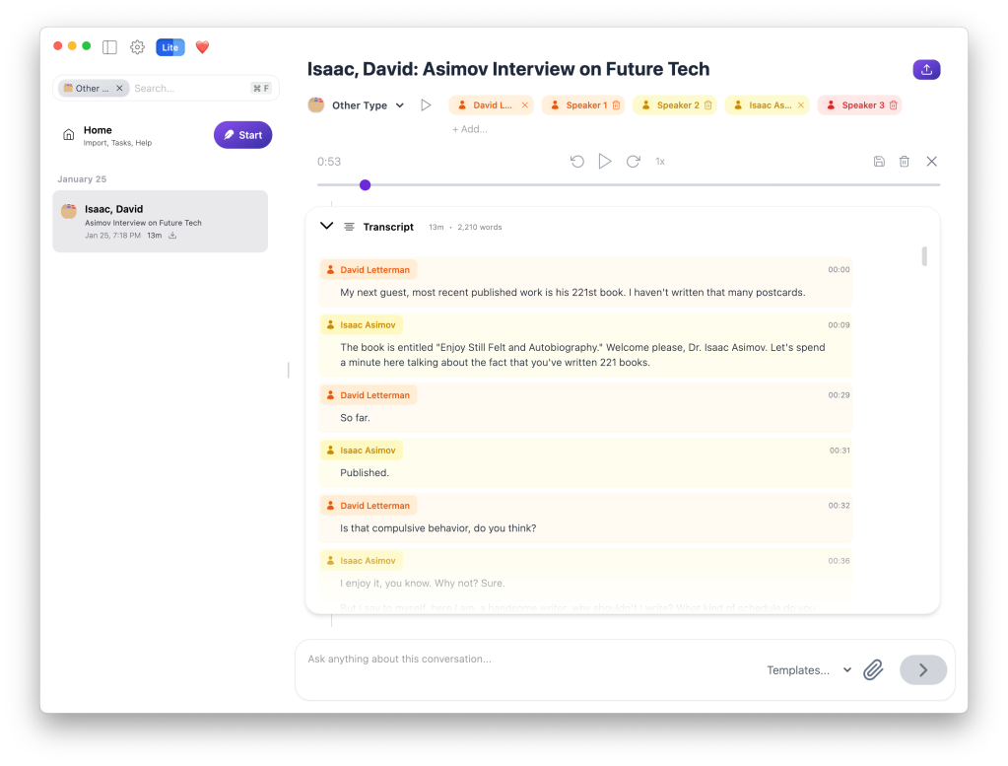Click the trash icon in the audio bar
This screenshot has height=766, width=1008.
(x=905, y=162)
